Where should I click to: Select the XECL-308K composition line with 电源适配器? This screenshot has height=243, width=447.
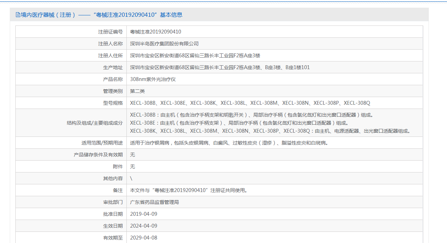pos(271,131)
